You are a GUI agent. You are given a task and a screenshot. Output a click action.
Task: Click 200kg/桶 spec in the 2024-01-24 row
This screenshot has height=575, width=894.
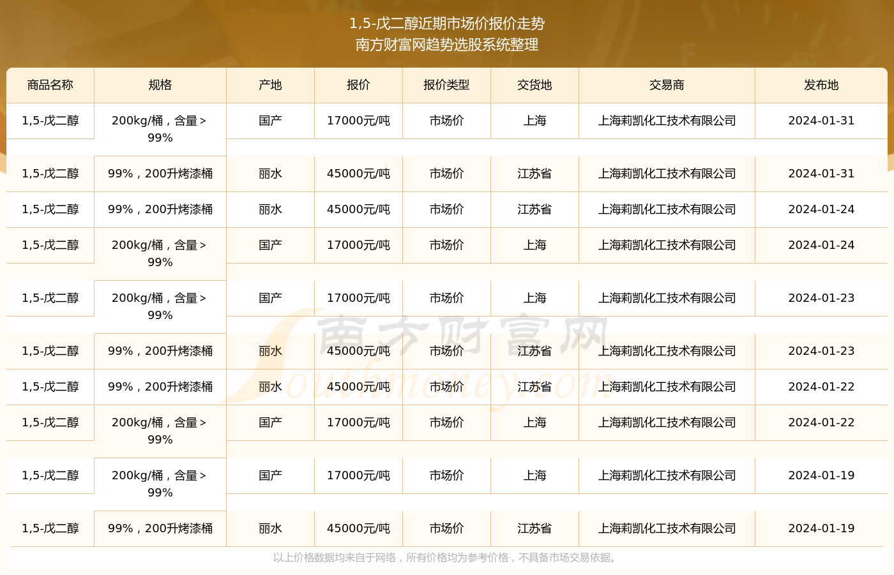tap(160, 253)
